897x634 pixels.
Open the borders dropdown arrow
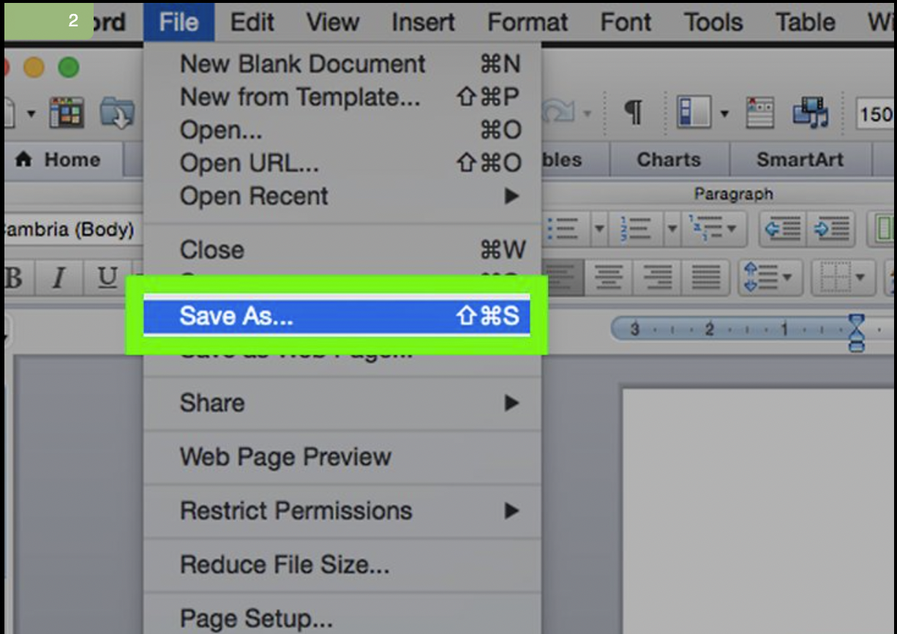tap(861, 278)
